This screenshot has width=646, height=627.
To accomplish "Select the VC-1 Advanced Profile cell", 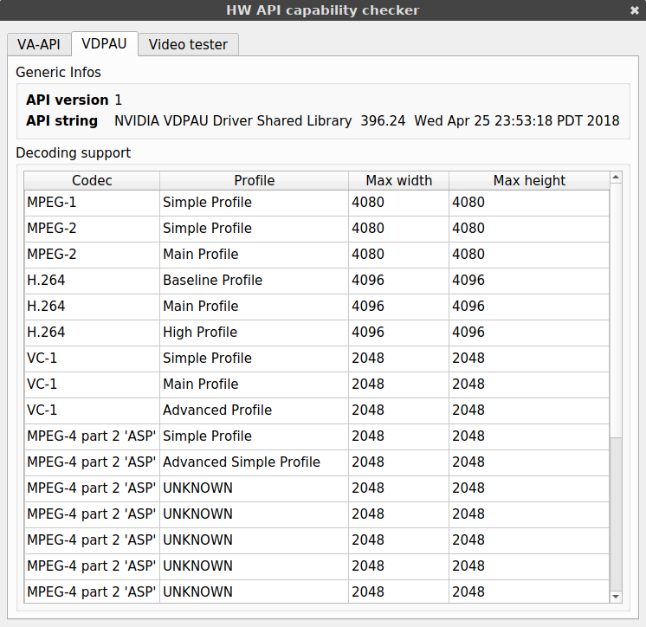I will coord(255,410).
